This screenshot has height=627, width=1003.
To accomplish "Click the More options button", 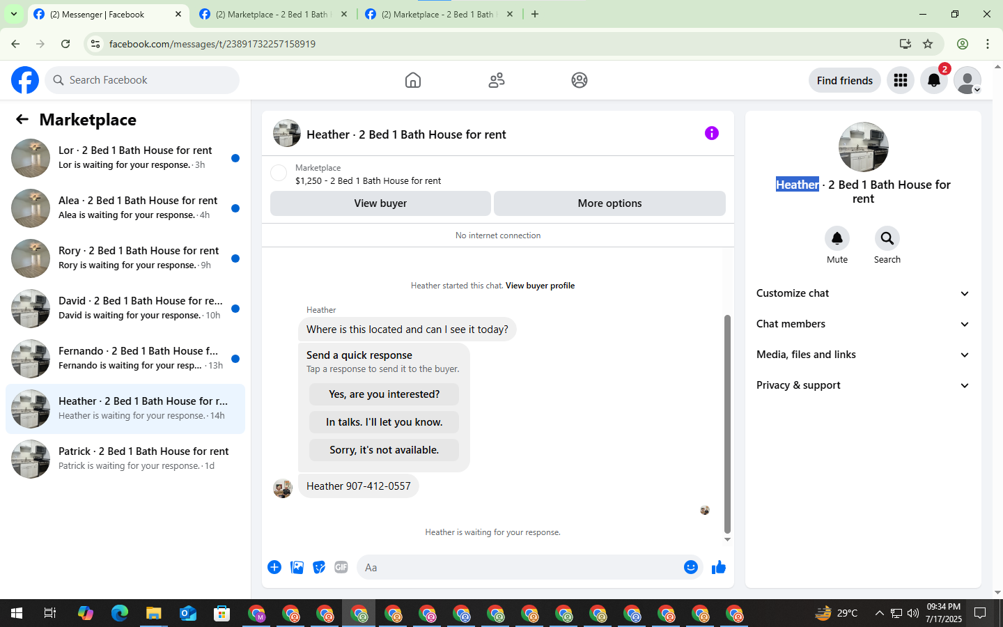I will (609, 203).
